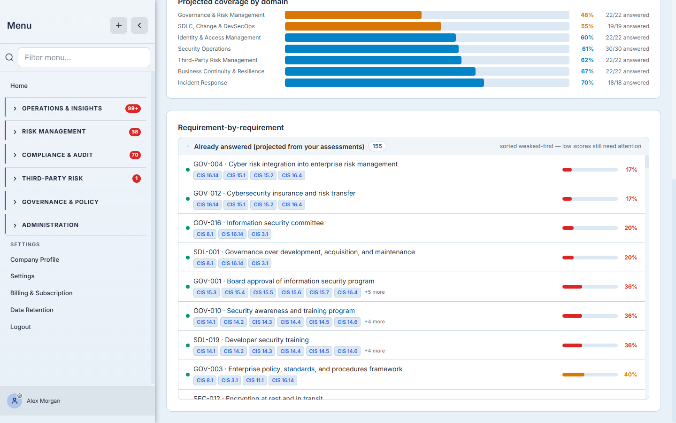Screen dimensions: 676x423
Task: Collapse the Already answered group
Action: (x=188, y=147)
